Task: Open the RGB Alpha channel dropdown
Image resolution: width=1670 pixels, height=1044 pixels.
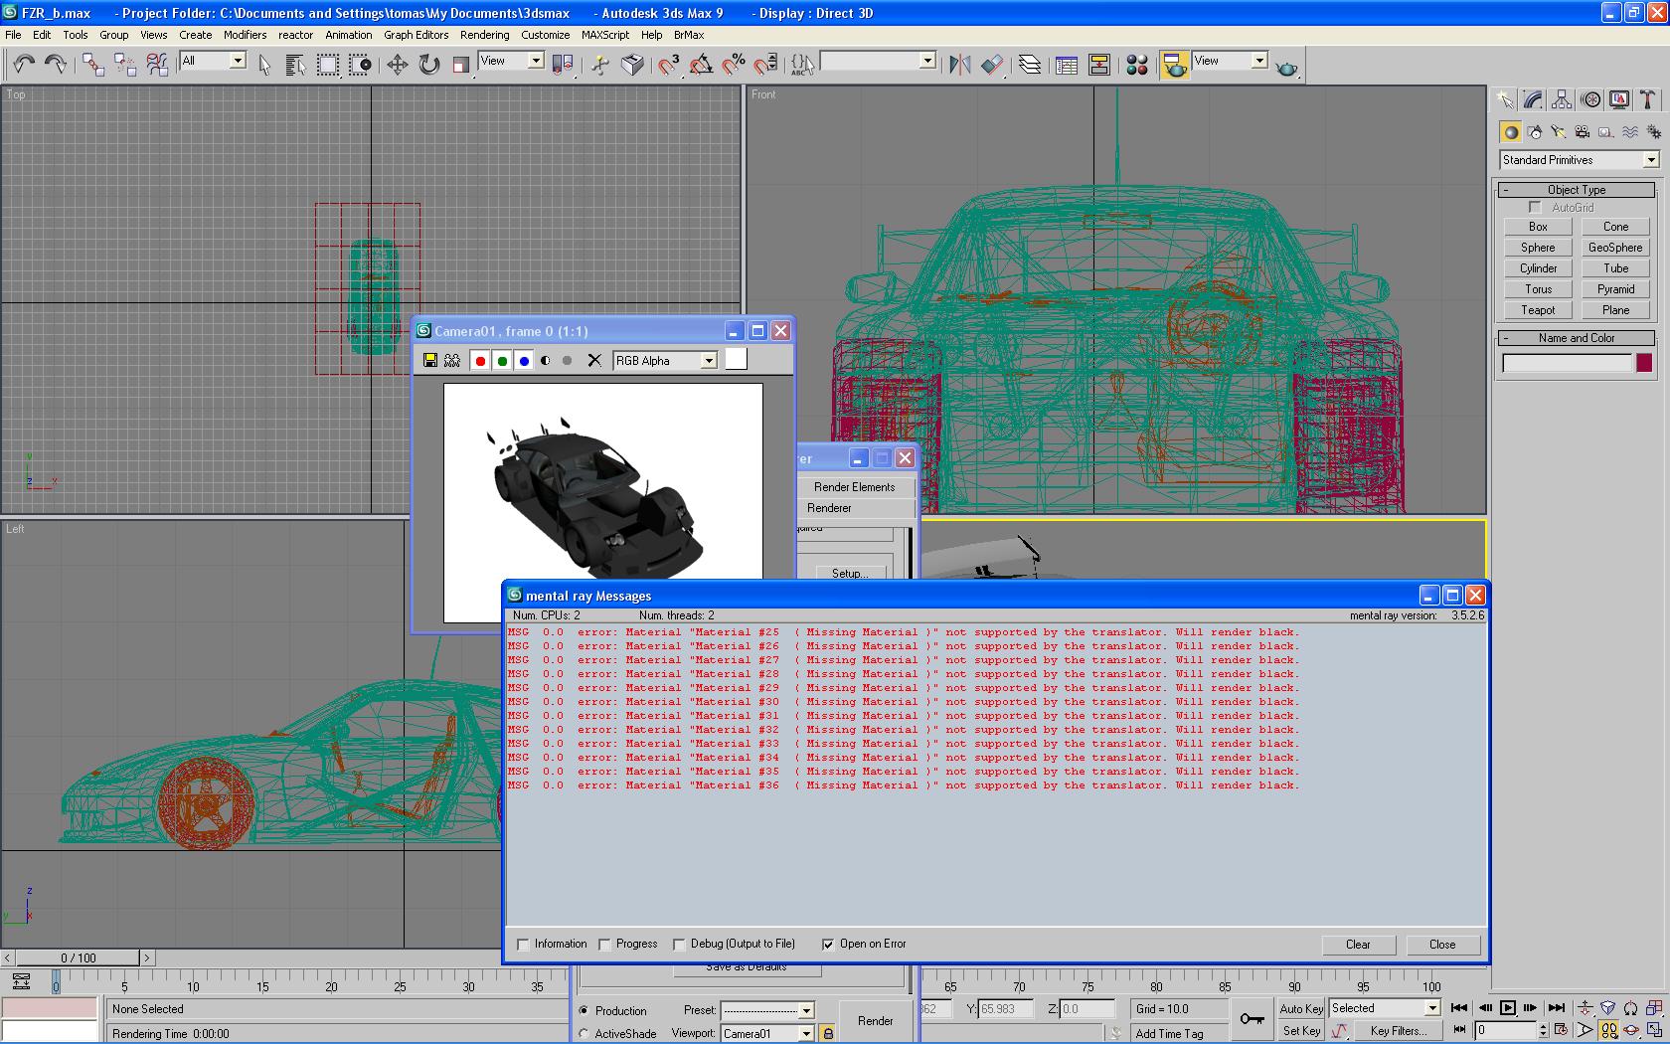Action: [708, 361]
